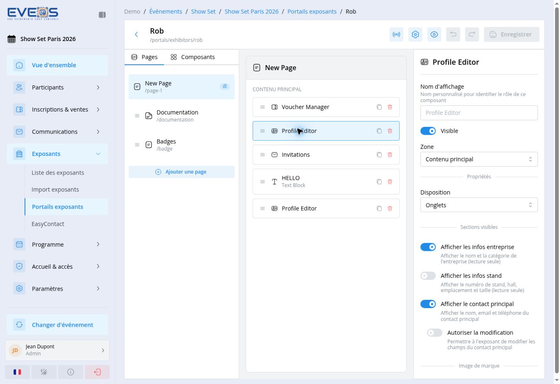Expand the Participants menu
560x384 pixels.
pyautogui.click(x=57, y=87)
